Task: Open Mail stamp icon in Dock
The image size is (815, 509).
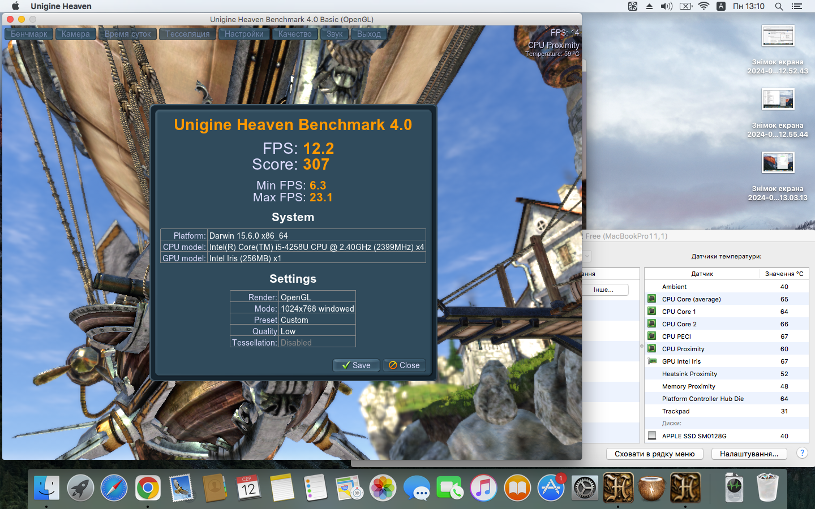Action: coord(181,488)
